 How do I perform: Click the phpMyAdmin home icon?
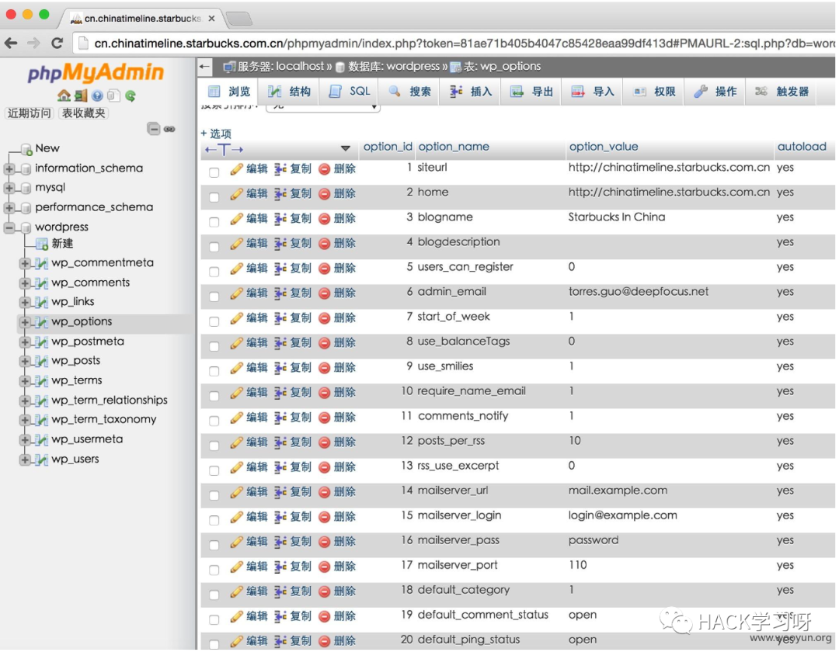point(64,95)
